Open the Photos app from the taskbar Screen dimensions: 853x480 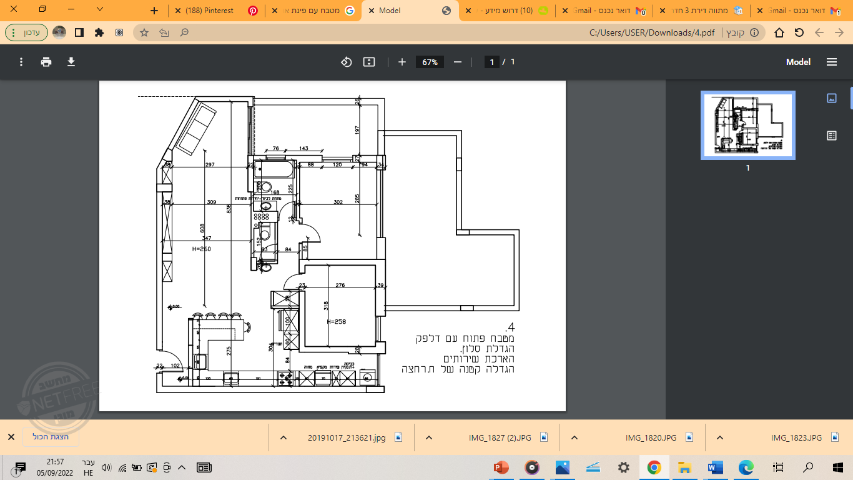[x=562, y=467]
